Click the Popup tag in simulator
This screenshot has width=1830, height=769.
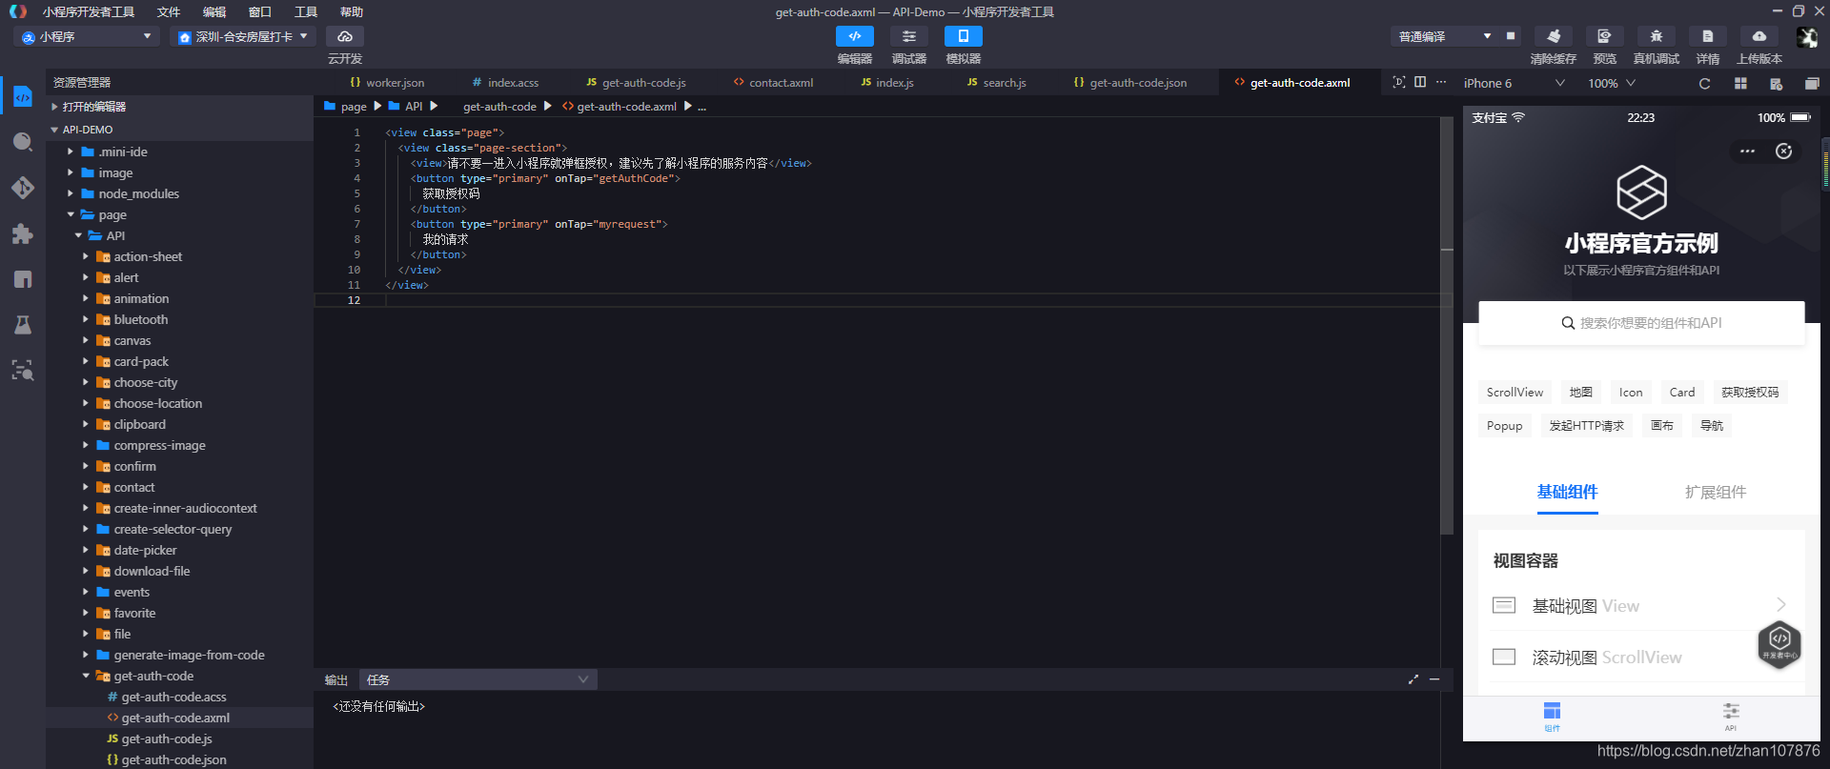(1504, 425)
